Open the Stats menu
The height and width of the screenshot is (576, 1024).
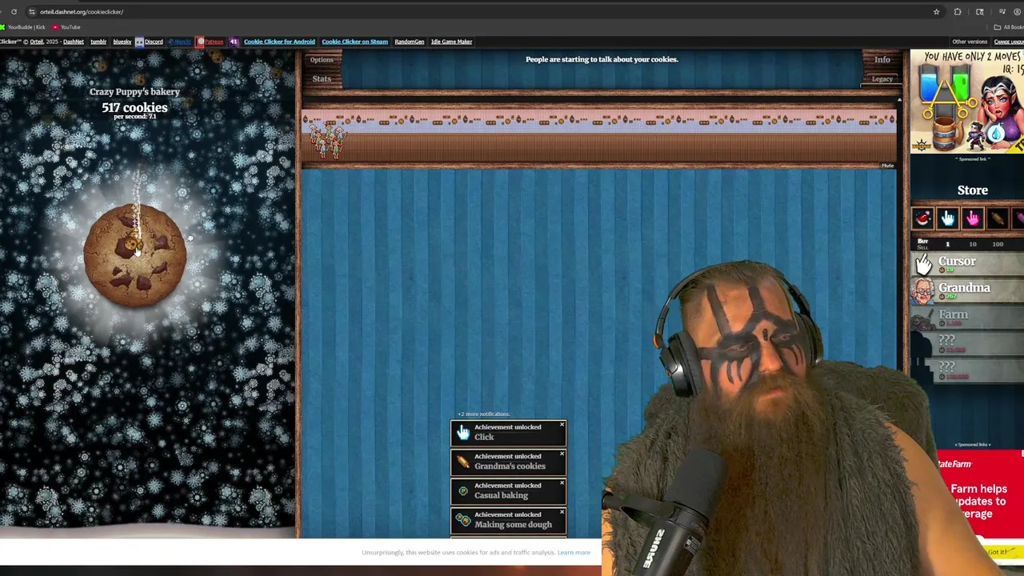[322, 78]
